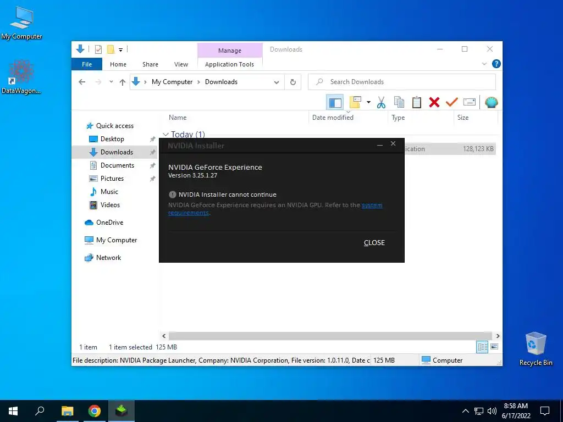Click the globe shell icon in toolbar

491,103
